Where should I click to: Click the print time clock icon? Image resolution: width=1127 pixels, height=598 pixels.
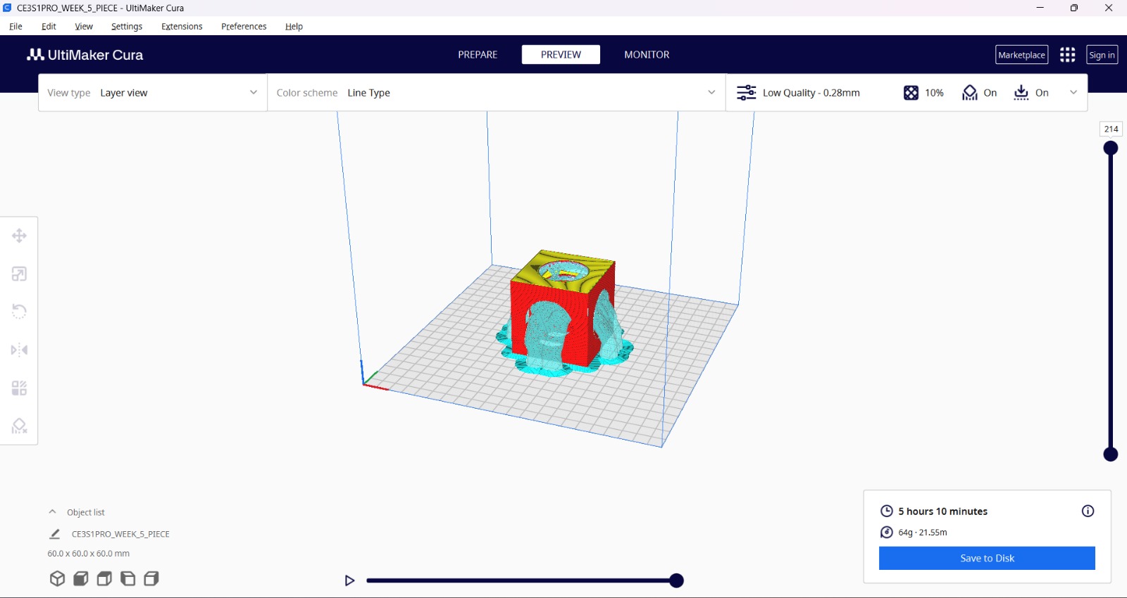tap(887, 511)
